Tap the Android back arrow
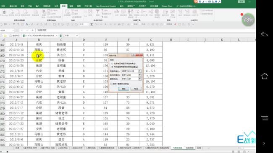The height and width of the screenshot is (153, 273). 265,34
